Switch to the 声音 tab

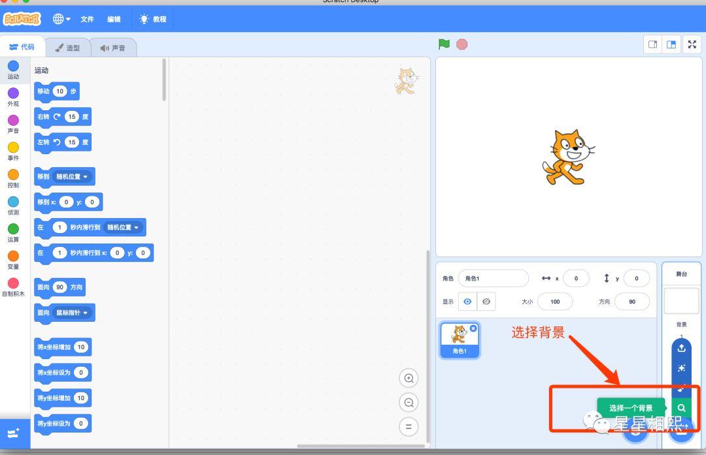pyautogui.click(x=113, y=48)
